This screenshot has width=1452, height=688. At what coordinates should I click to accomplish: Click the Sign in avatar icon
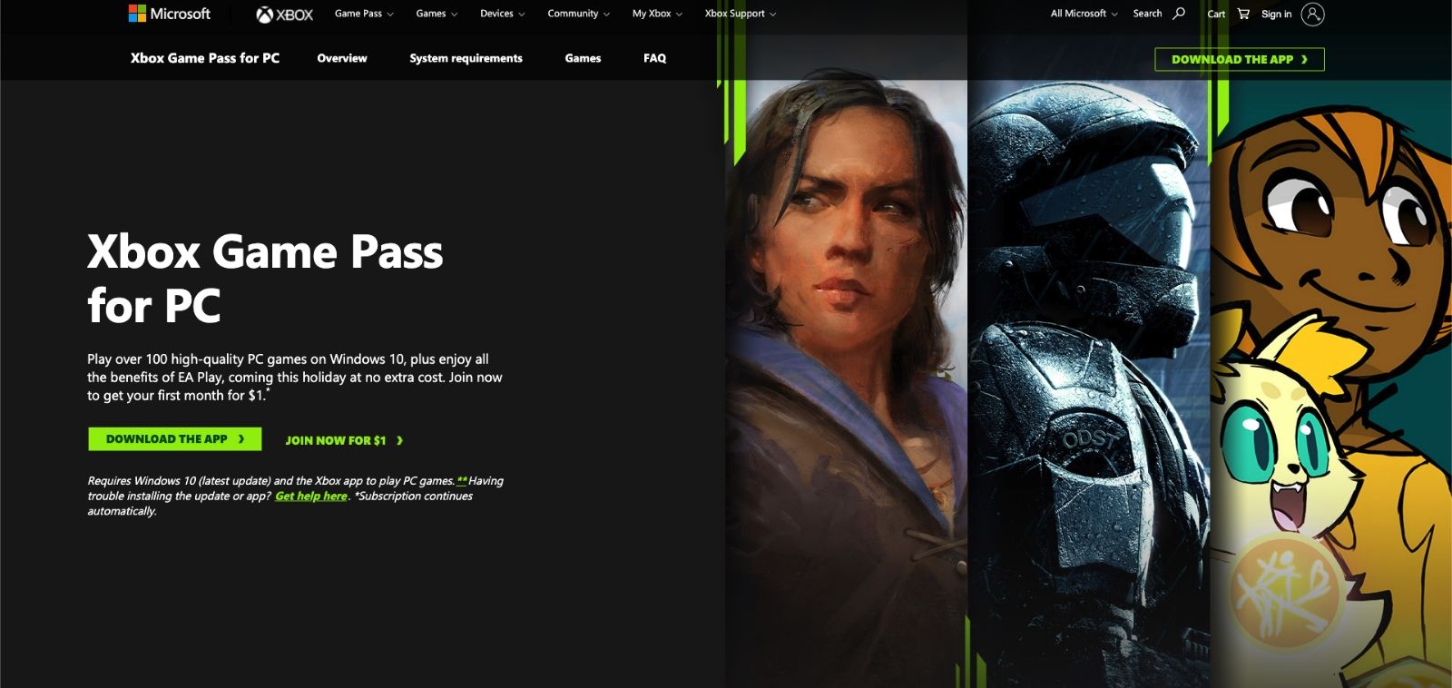pos(1312,14)
